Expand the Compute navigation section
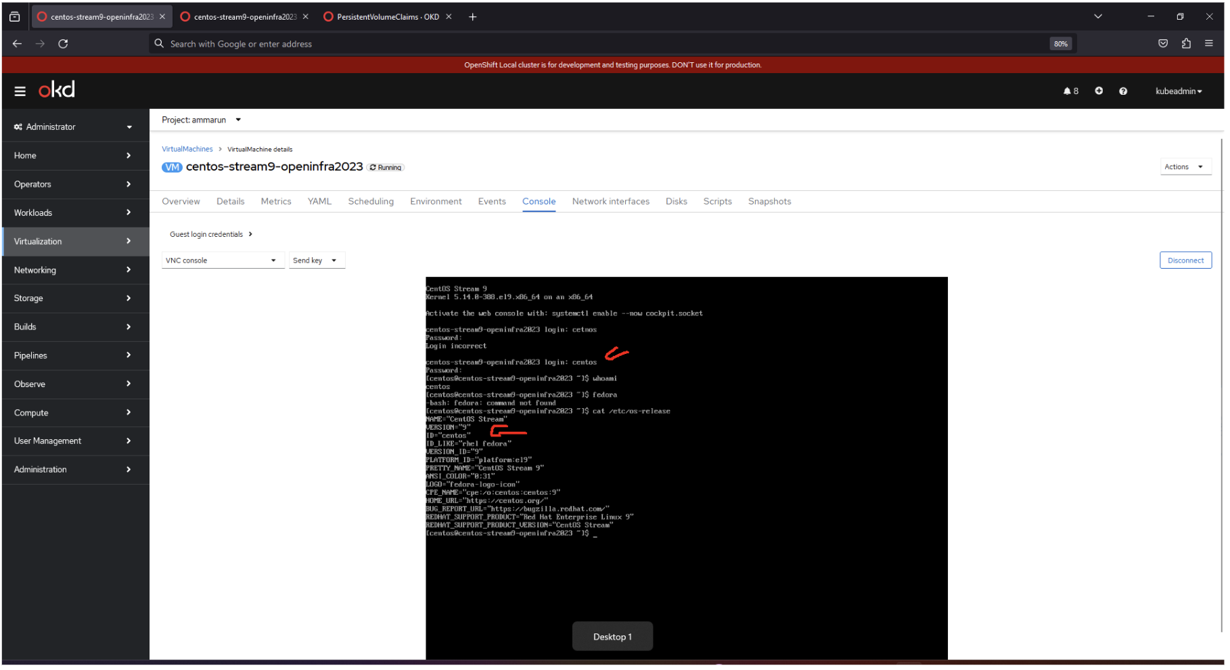Image resolution: width=1230 pixels, height=670 pixels. pyautogui.click(x=74, y=414)
